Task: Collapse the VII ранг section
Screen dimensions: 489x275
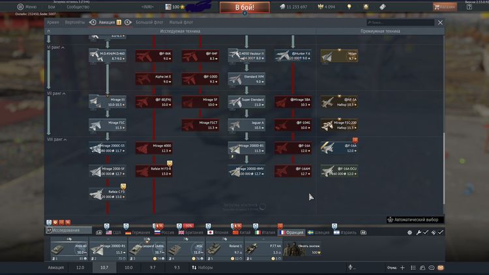Action: (x=57, y=92)
